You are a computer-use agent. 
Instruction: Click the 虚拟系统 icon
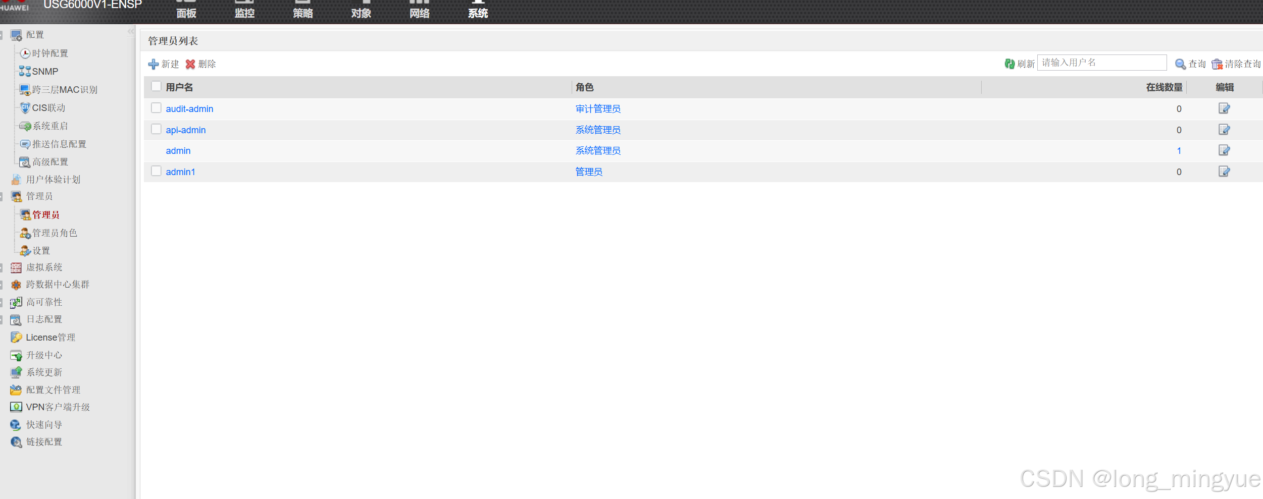point(16,267)
